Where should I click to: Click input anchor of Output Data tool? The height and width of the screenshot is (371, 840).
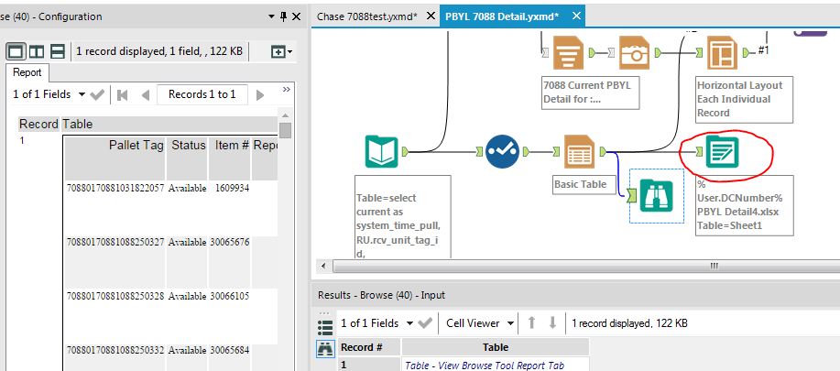(x=699, y=153)
